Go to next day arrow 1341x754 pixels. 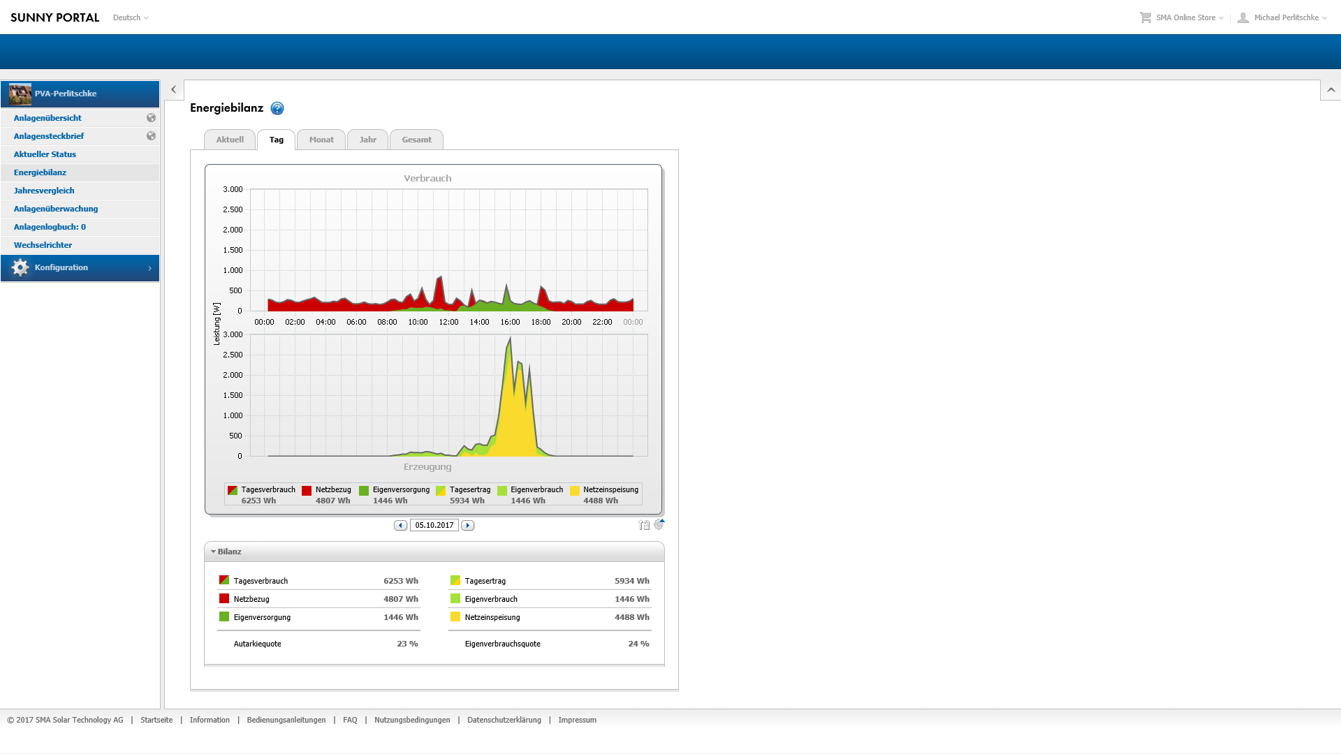(x=468, y=526)
